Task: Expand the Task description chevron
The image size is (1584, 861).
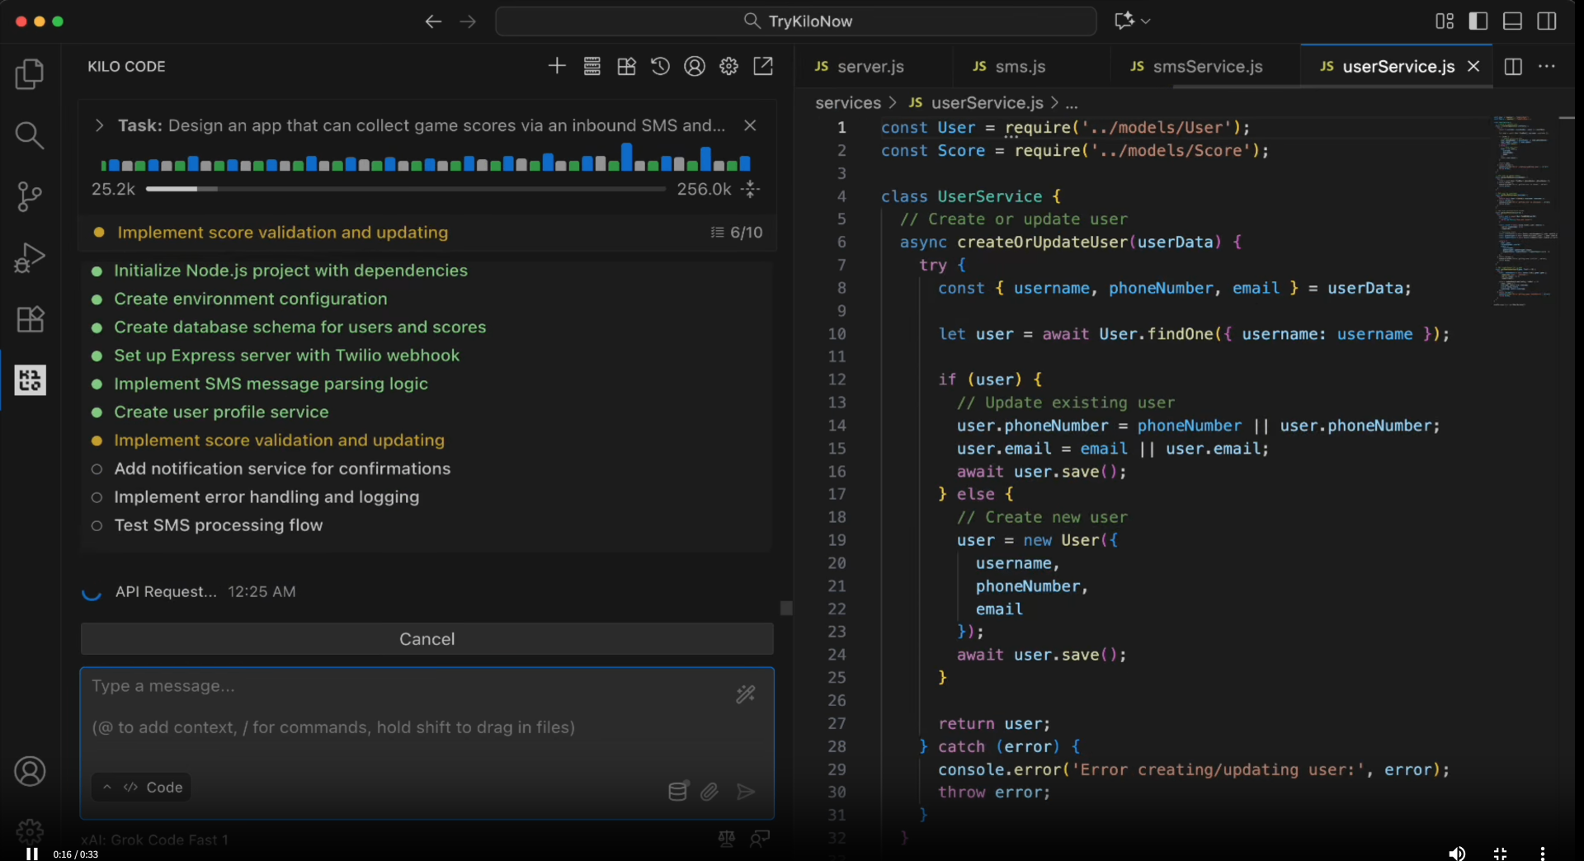Action: pos(99,125)
